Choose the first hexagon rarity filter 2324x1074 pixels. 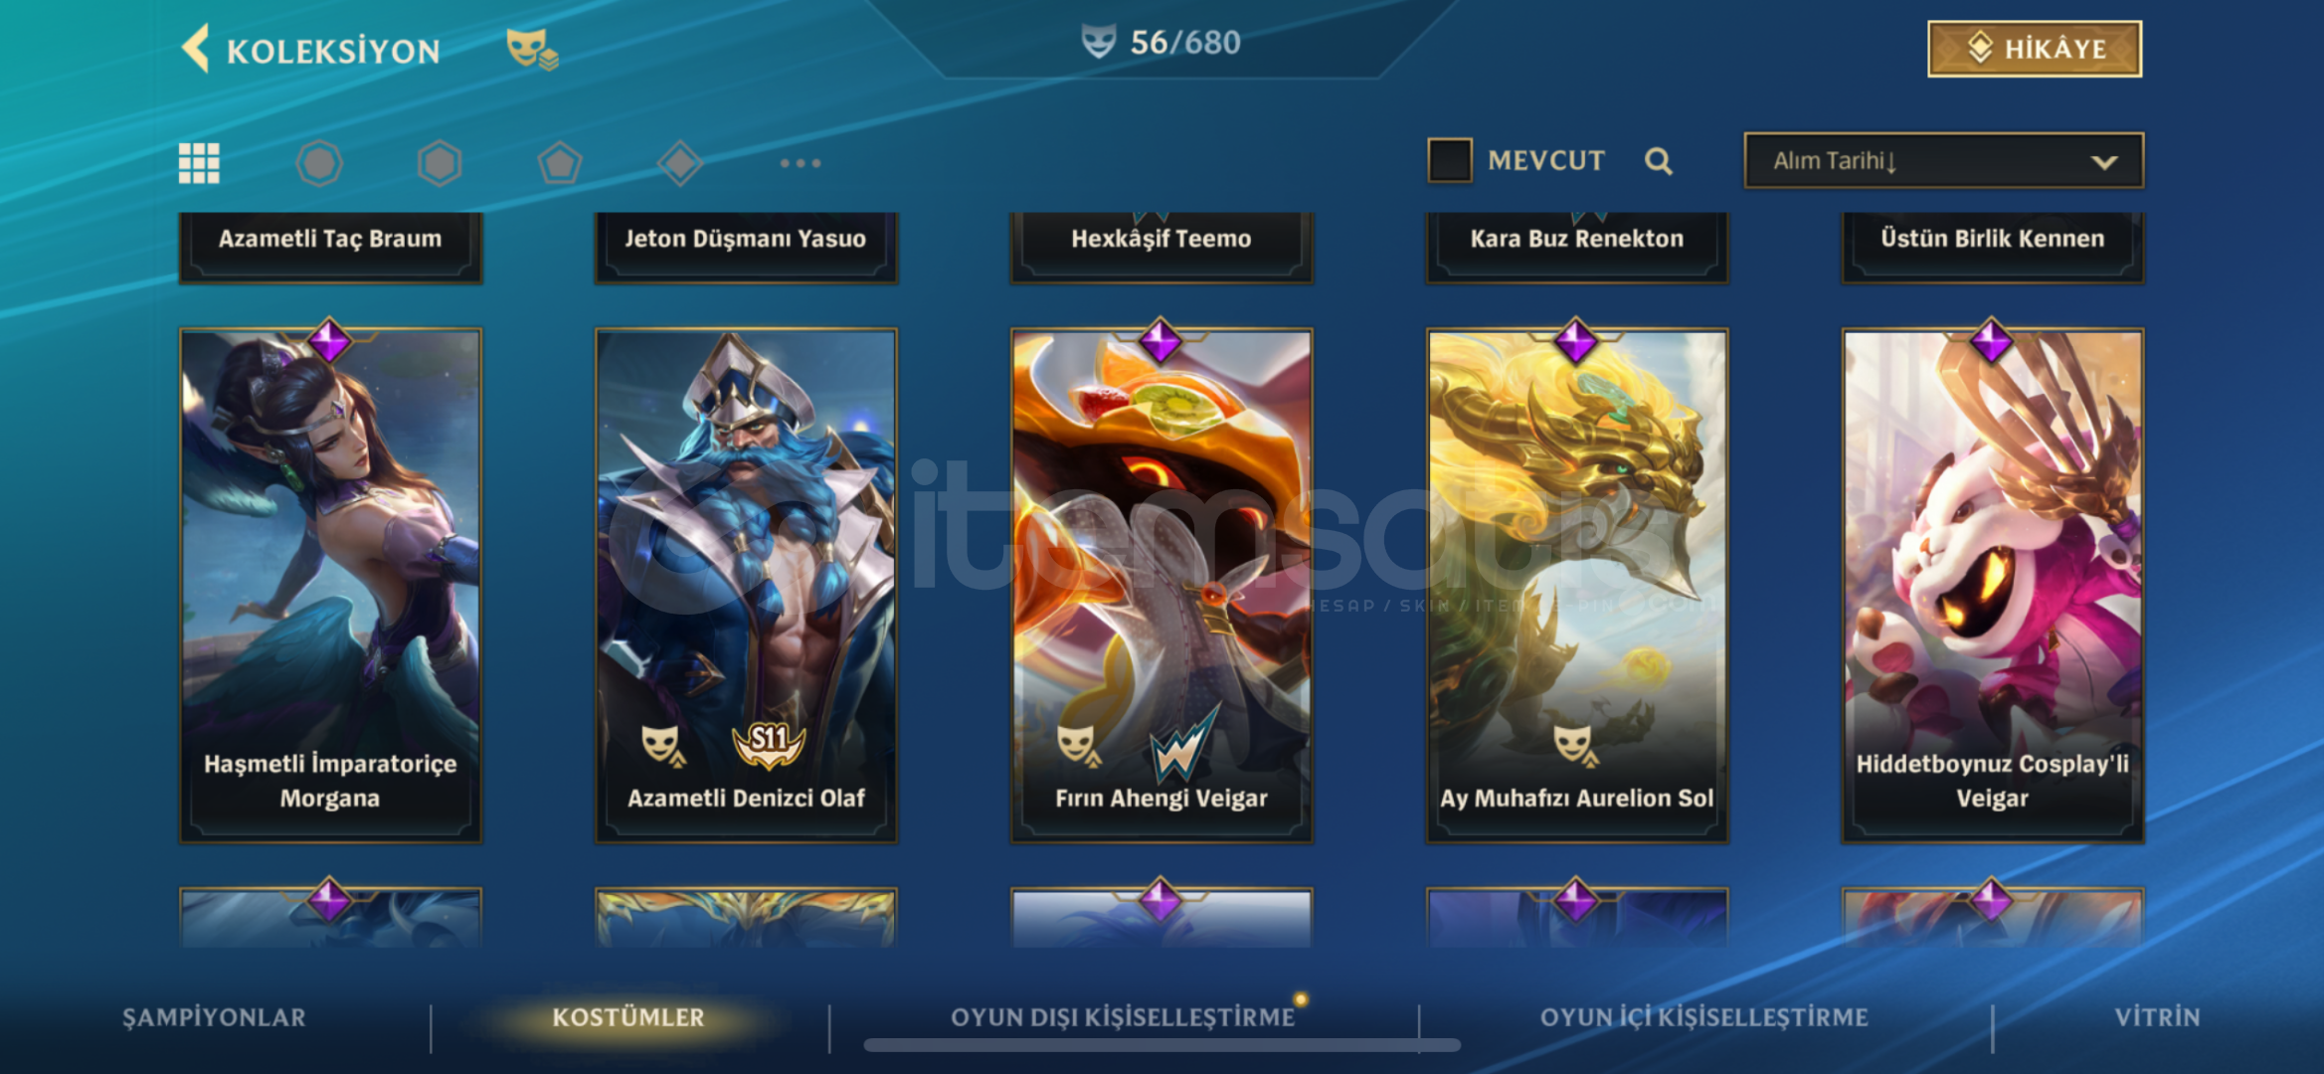(x=319, y=163)
